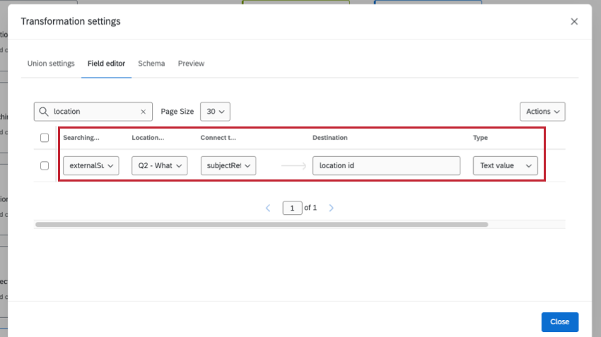Click the location search field

pyautogui.click(x=93, y=112)
